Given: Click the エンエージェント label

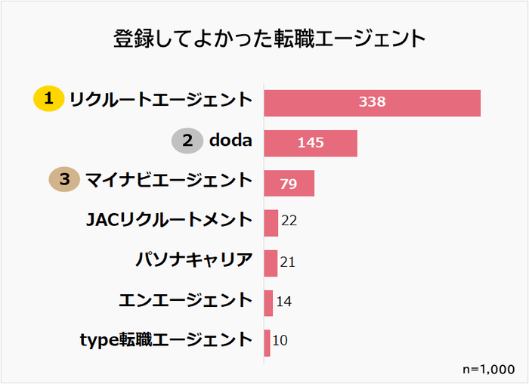Looking at the screenshot, I should (x=185, y=301).
